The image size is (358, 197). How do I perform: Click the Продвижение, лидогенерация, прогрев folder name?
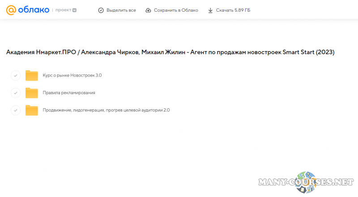[x=106, y=110]
